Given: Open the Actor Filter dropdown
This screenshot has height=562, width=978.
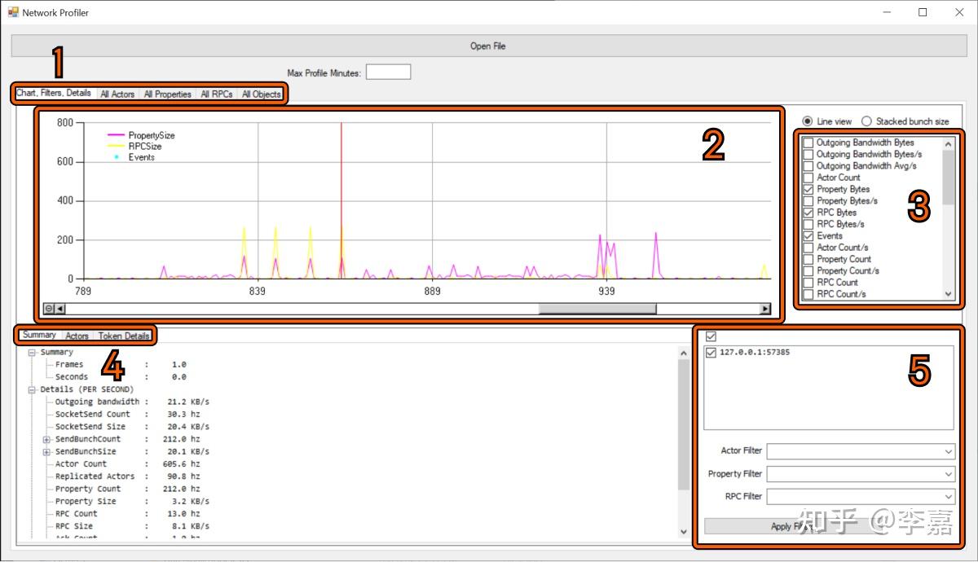Looking at the screenshot, I should click(861, 451).
